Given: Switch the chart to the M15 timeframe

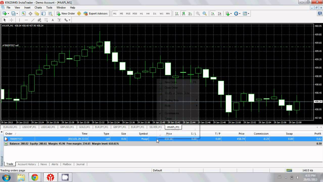Looking at the screenshot, I should point(128,14).
